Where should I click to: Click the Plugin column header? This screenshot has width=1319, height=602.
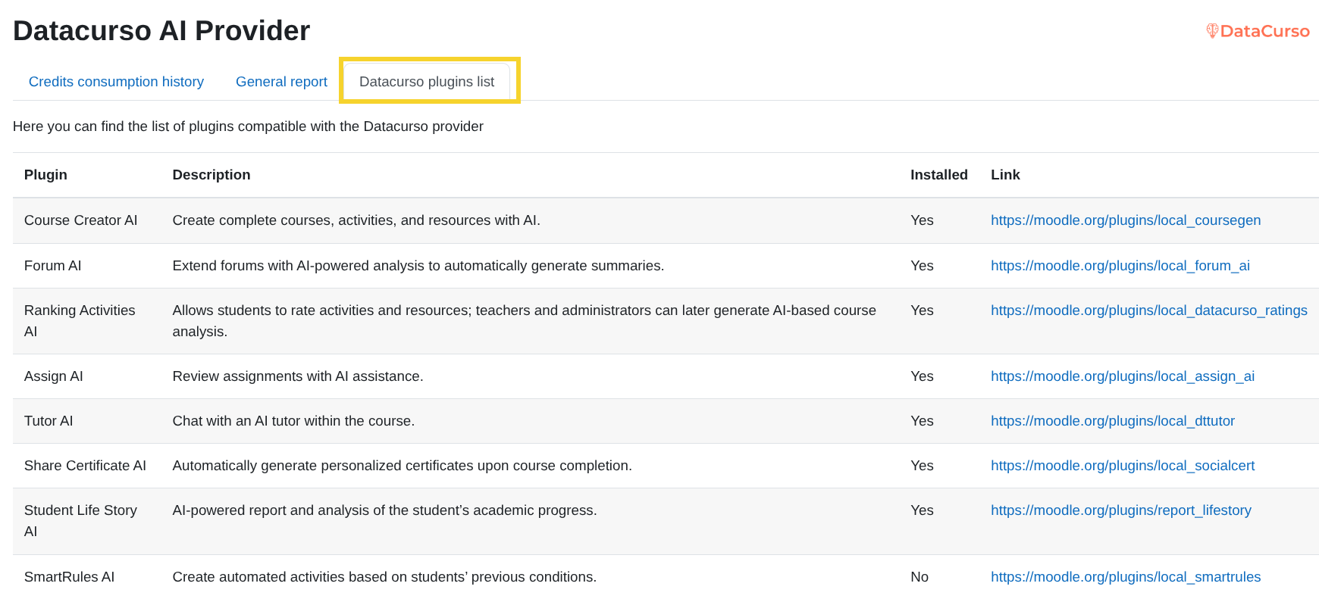point(45,175)
